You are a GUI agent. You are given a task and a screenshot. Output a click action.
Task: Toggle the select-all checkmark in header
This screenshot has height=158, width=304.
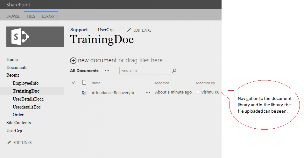point(74,83)
